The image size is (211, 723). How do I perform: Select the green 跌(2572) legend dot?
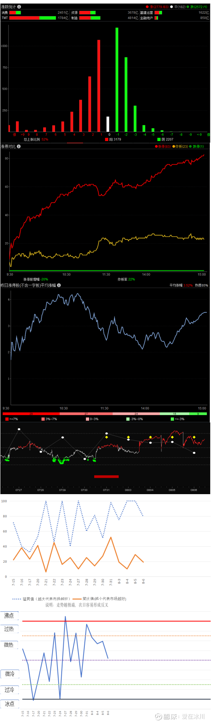coord(188,7)
